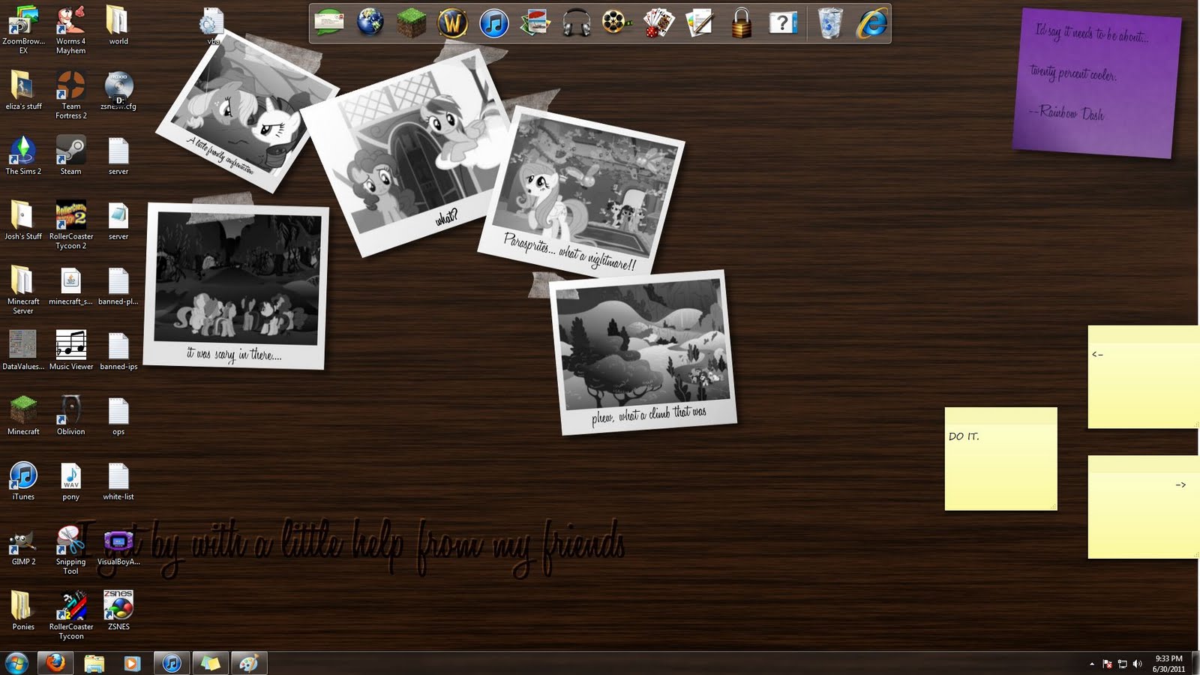Select the eliza's stuff folder
Screen dimensions: 1200x675
coord(23,90)
